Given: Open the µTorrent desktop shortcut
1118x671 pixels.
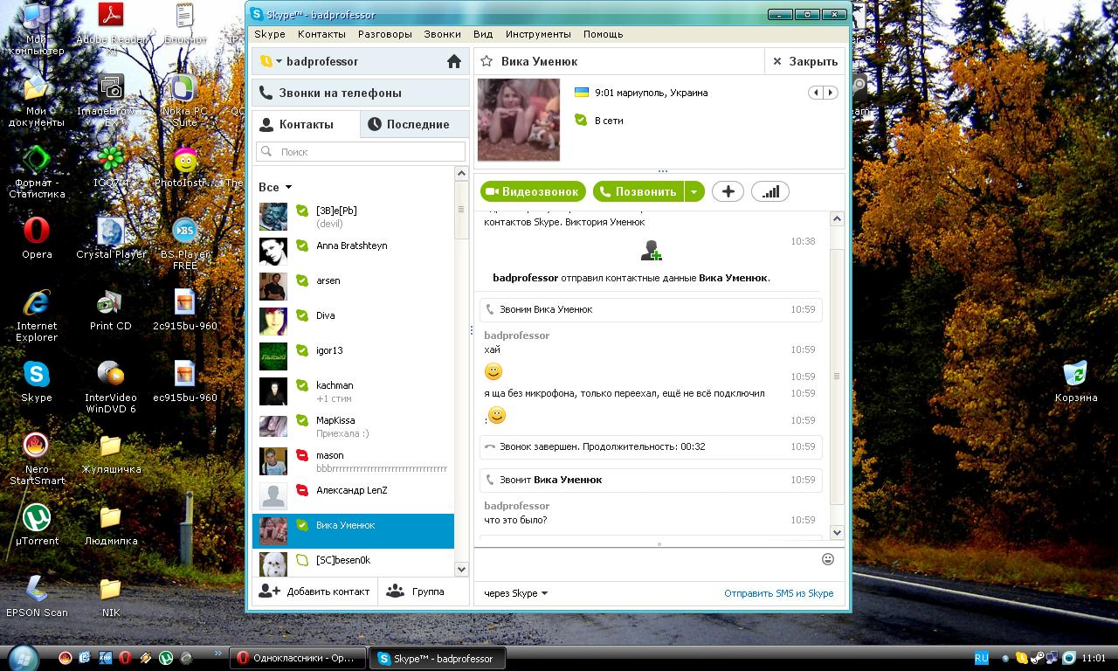Looking at the screenshot, I should pos(37,524).
